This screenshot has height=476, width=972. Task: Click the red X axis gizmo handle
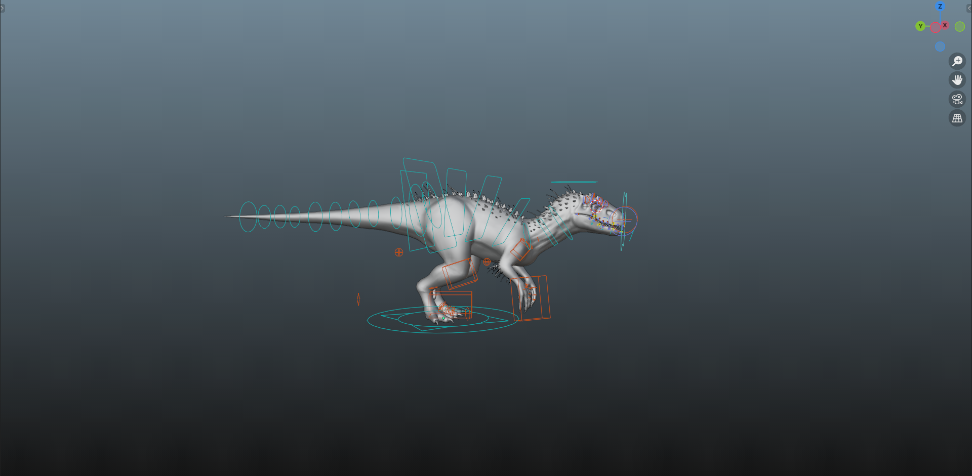(945, 25)
